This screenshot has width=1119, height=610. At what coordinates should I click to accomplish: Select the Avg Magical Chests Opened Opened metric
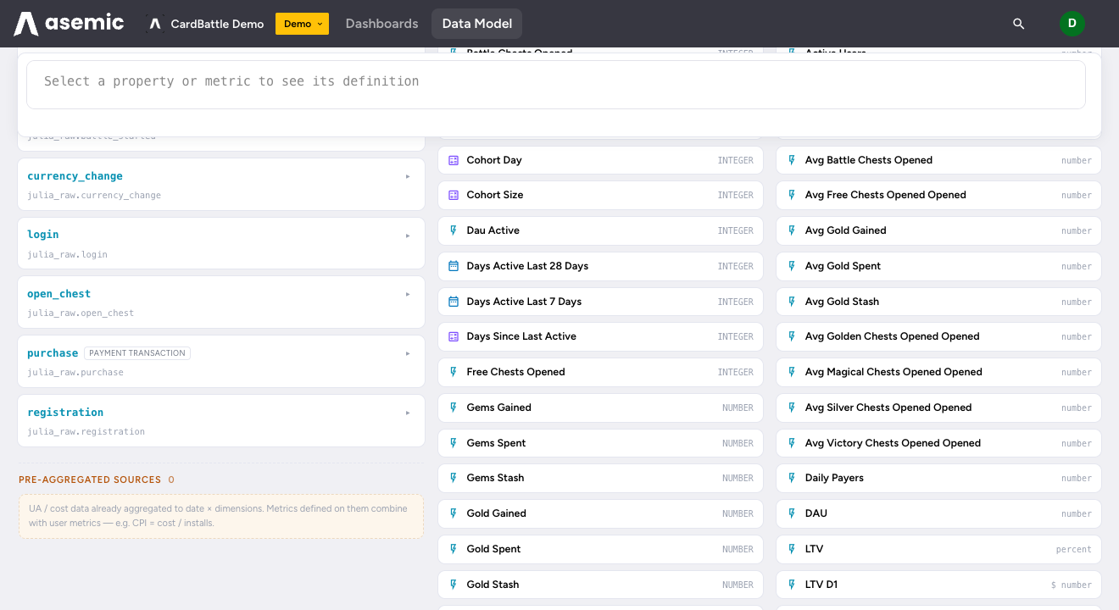(x=938, y=372)
